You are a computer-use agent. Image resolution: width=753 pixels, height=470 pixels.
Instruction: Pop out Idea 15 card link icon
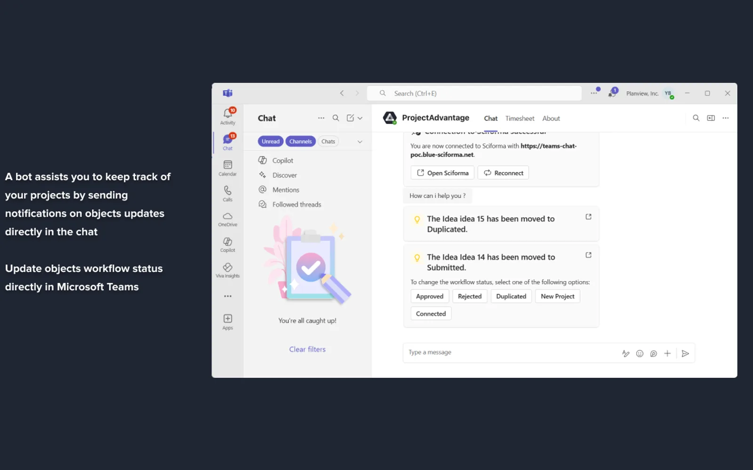588,217
